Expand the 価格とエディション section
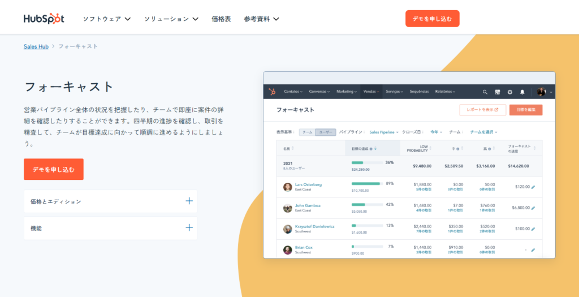This screenshot has height=297, width=579. 110,201
